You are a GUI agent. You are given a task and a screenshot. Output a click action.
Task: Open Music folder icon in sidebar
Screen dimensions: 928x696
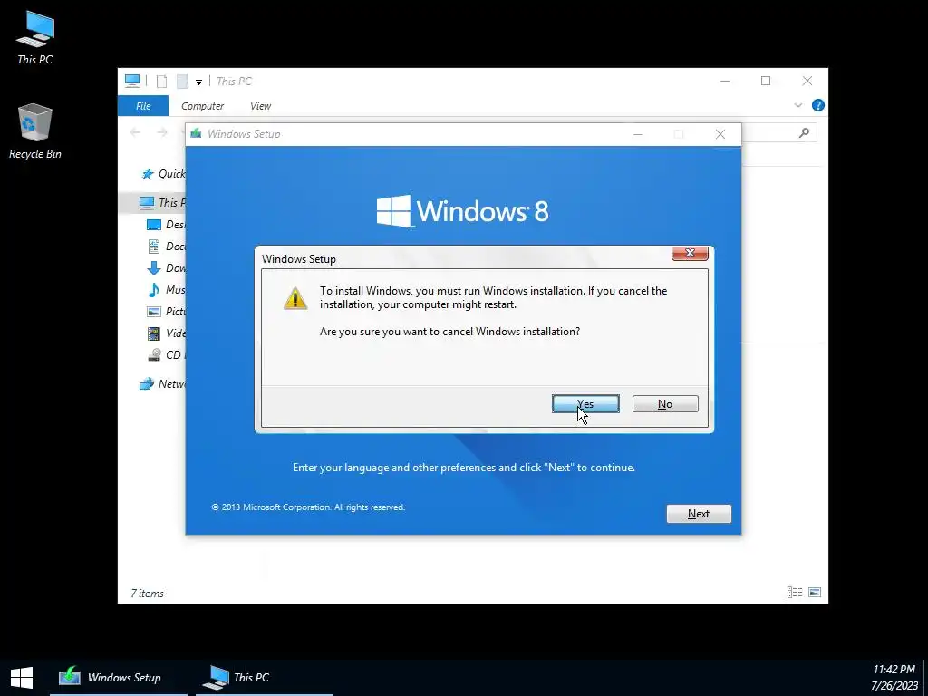pyautogui.click(x=154, y=289)
